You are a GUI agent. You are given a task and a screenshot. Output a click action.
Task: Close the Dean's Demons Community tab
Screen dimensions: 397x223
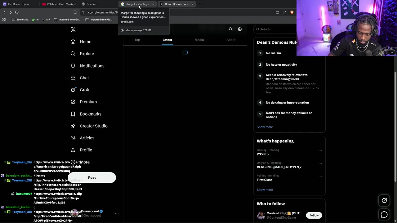(192, 4)
